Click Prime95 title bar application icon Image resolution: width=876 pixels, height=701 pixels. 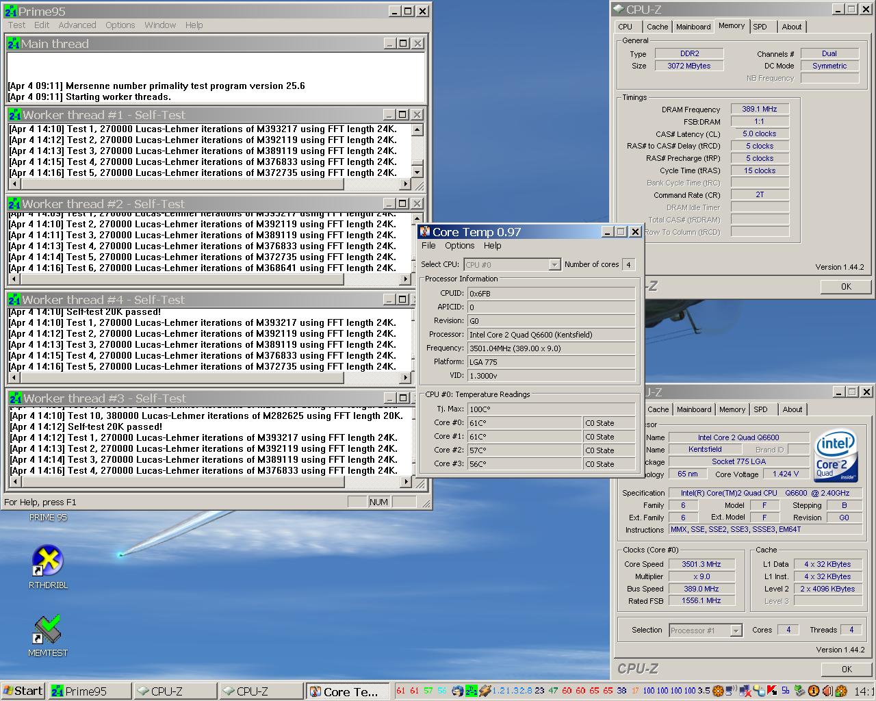click(x=11, y=11)
